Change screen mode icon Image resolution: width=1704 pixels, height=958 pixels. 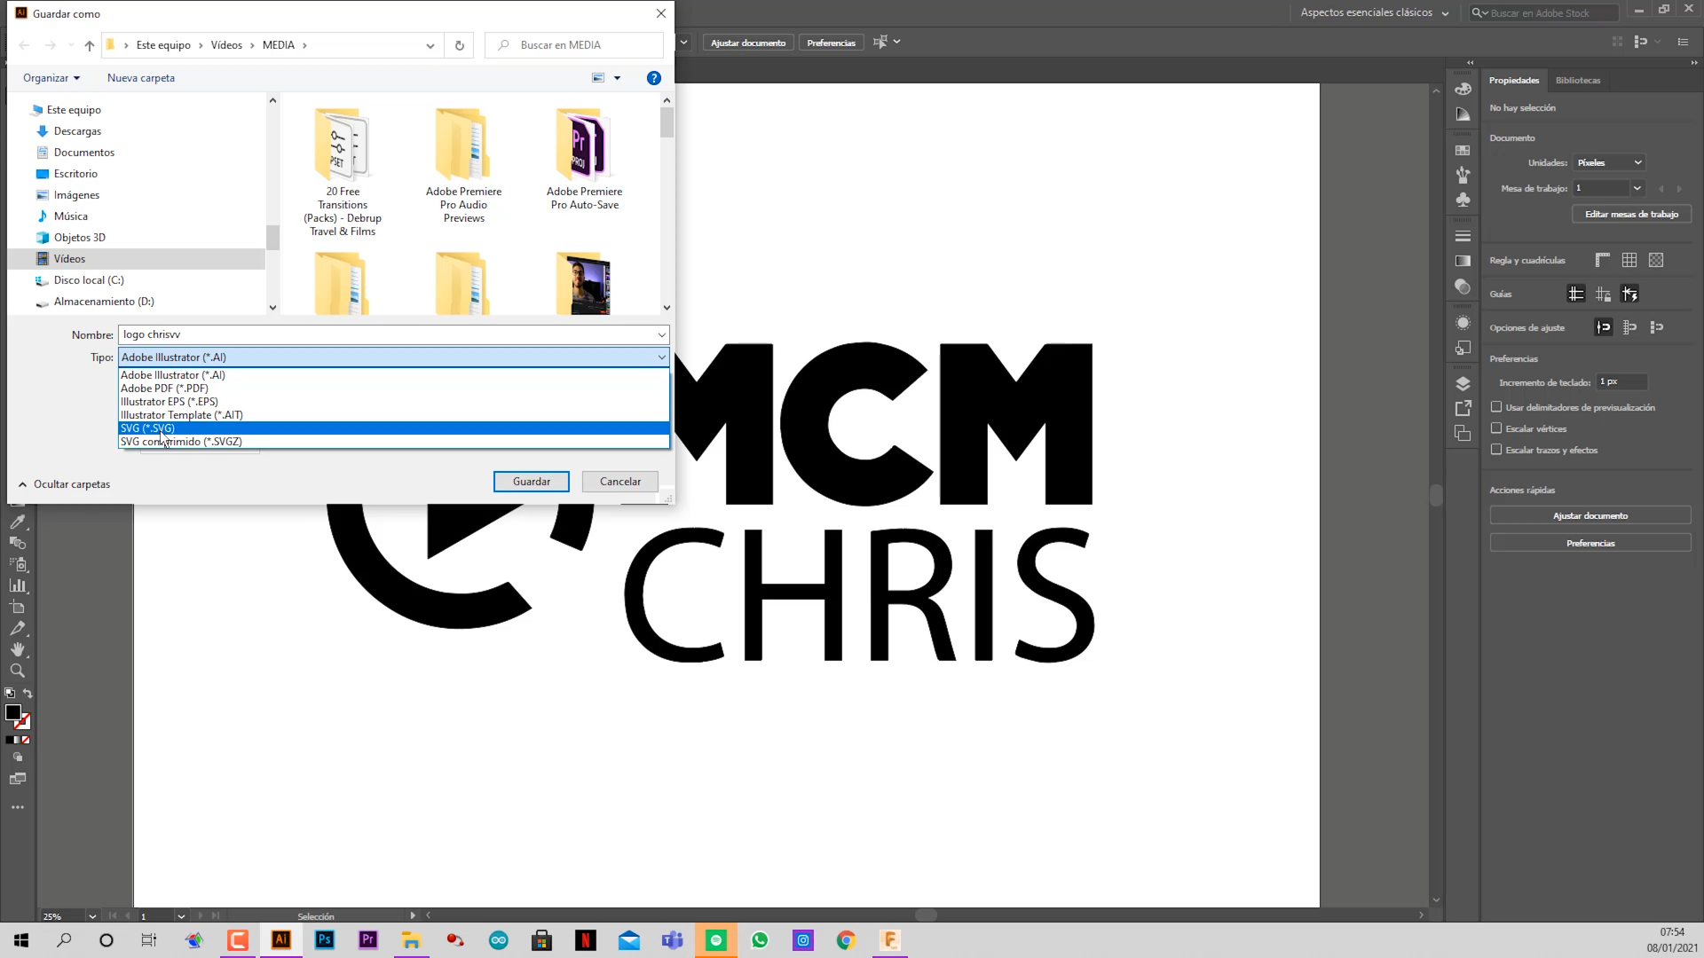tap(17, 779)
